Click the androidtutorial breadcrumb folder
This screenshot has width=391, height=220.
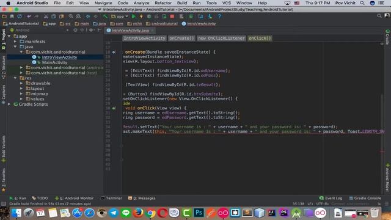coord(162,24)
